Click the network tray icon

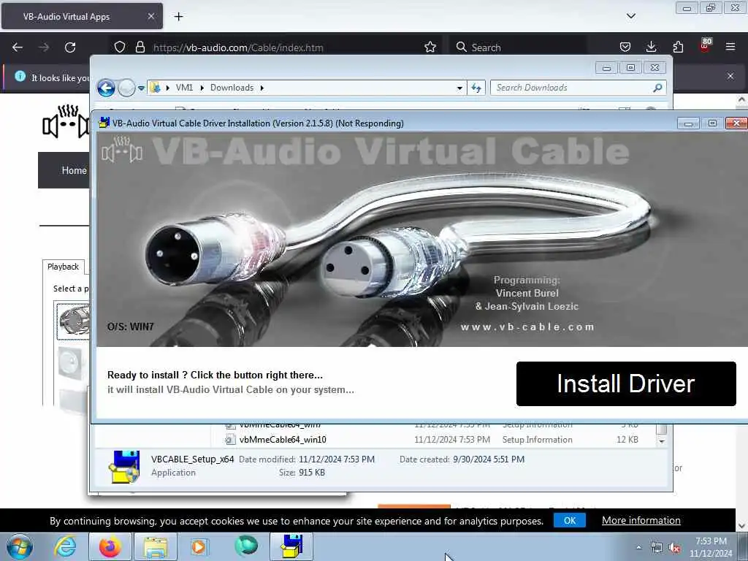tap(657, 548)
